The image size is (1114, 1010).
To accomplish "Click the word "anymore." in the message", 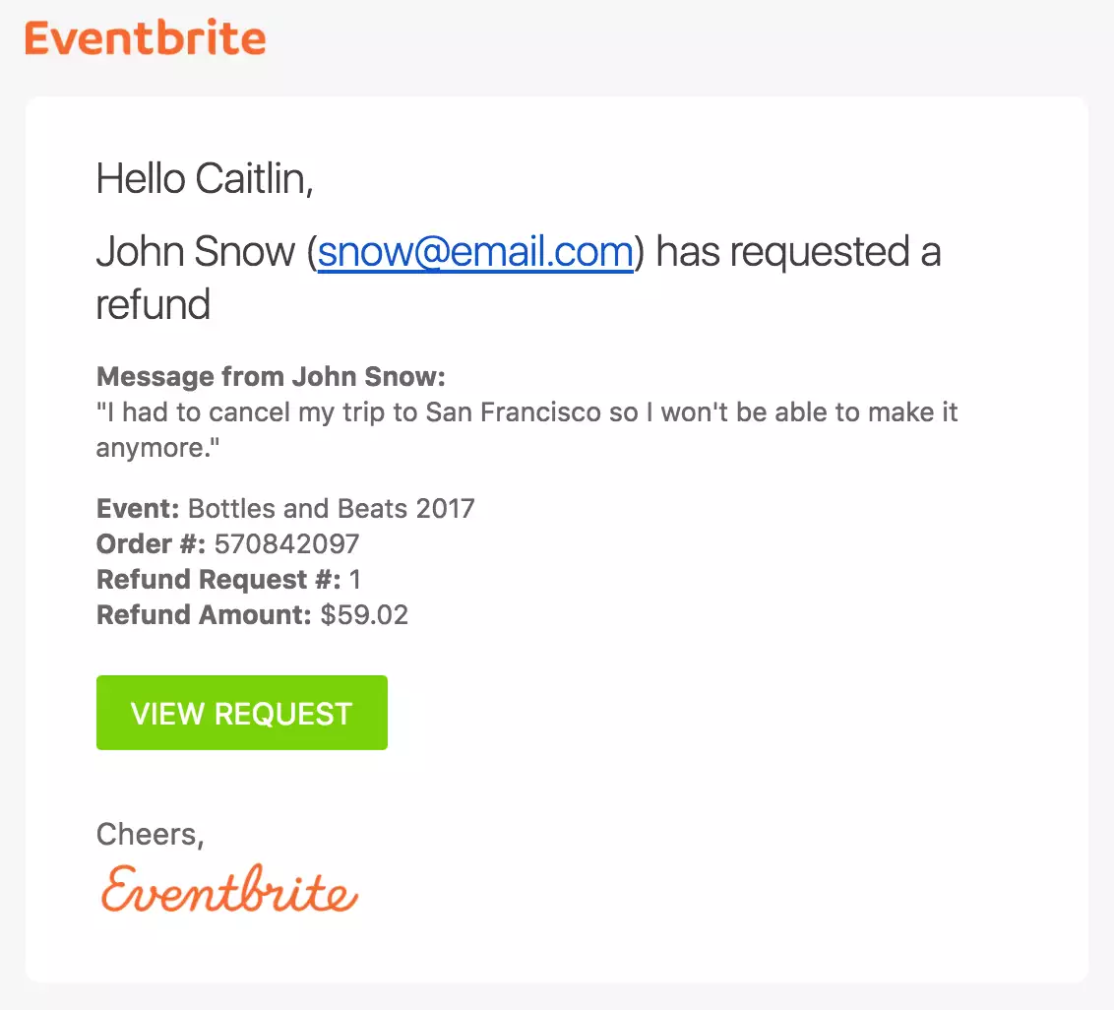I will coord(157,447).
